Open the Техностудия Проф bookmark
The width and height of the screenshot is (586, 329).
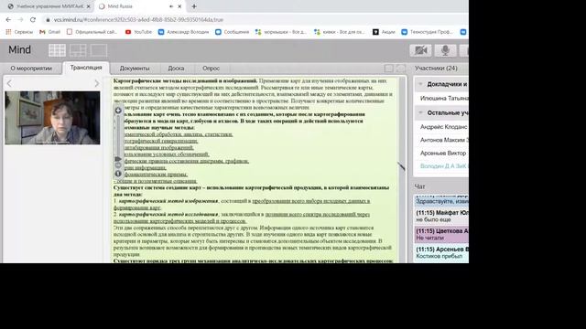[x=428, y=32]
